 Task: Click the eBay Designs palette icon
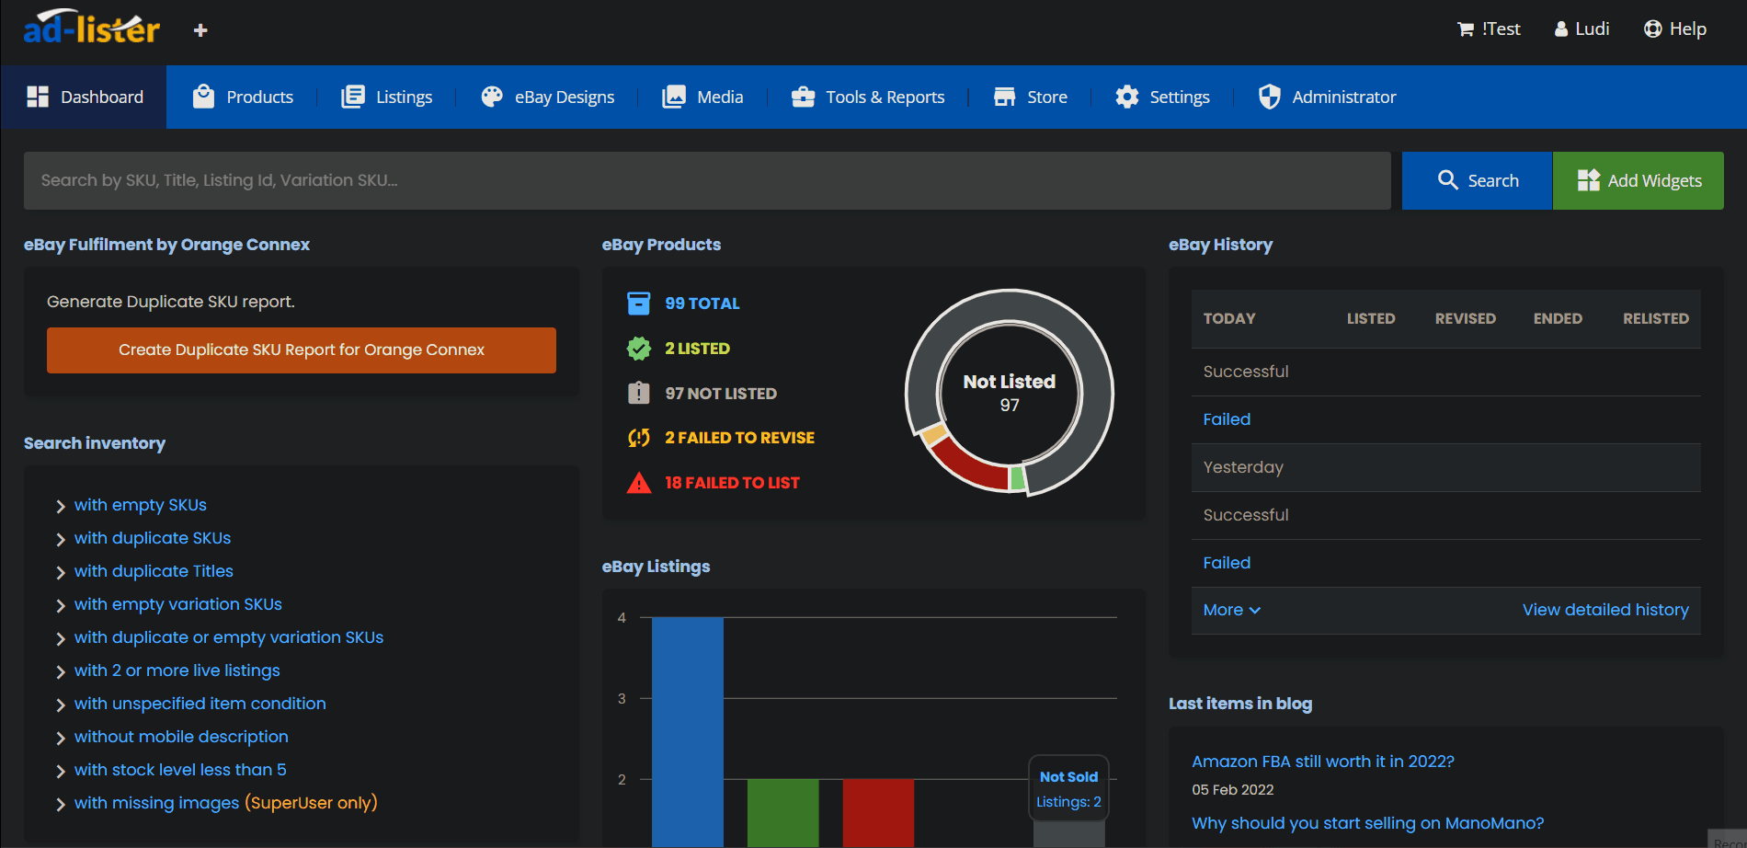(492, 97)
